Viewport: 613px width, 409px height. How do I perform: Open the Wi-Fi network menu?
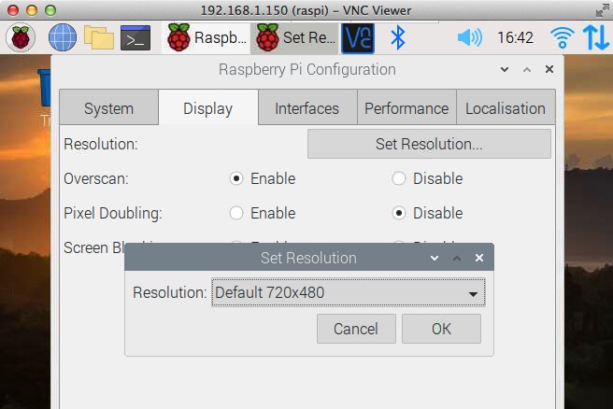tap(563, 37)
